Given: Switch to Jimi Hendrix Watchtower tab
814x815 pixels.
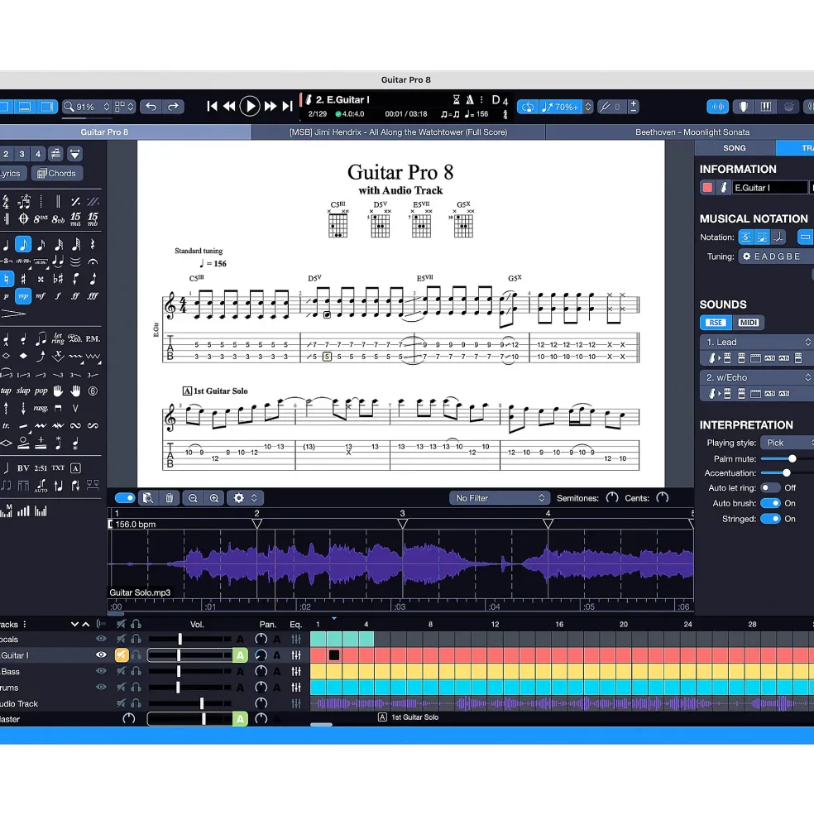Looking at the screenshot, I should (398, 132).
